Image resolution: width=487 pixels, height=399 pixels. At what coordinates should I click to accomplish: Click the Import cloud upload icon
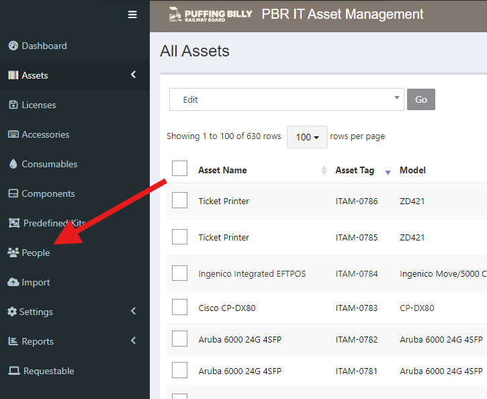[x=13, y=282]
